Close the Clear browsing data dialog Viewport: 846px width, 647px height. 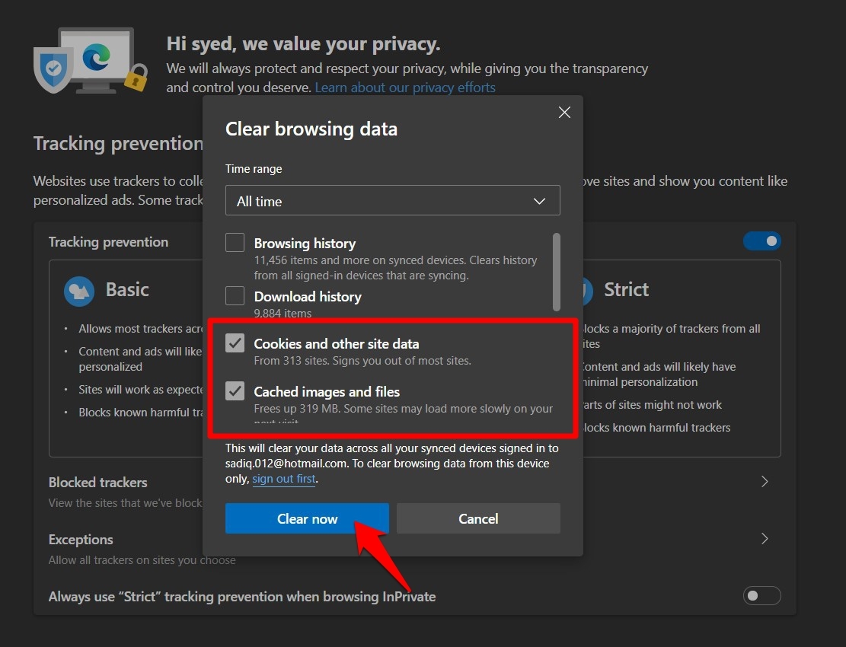coord(564,113)
